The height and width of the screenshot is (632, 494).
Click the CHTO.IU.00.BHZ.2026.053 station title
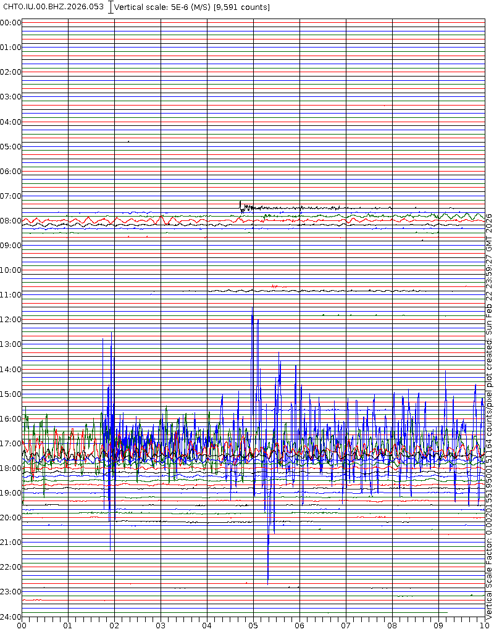point(54,7)
